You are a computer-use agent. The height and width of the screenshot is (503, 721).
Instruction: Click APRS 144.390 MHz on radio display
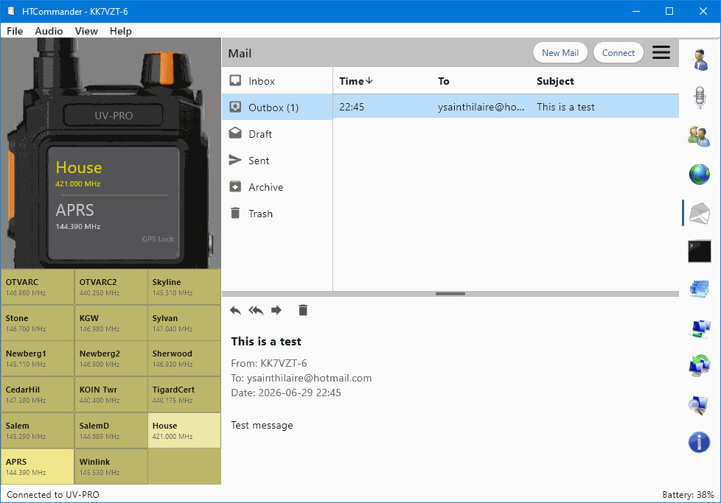point(78,216)
